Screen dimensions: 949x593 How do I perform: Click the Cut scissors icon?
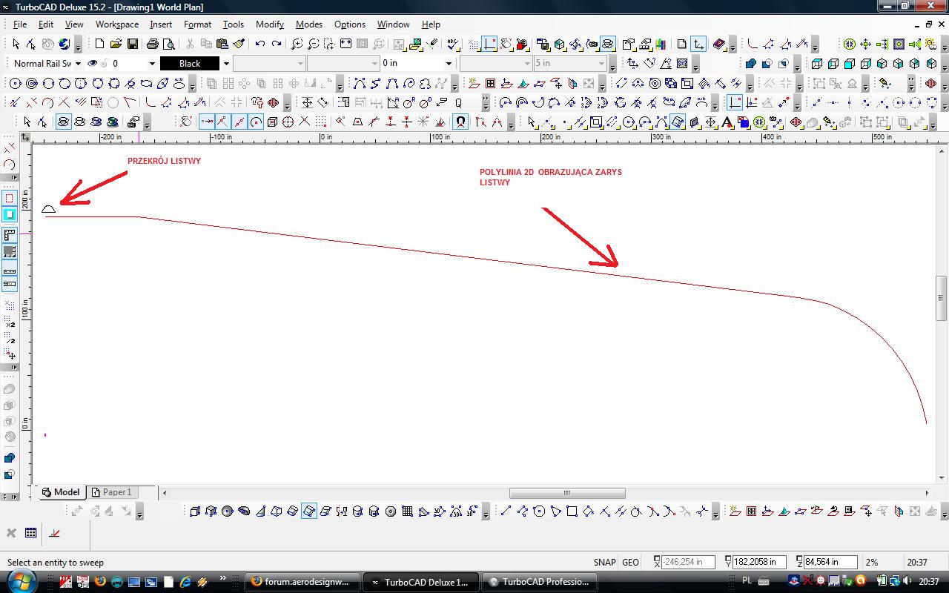(x=190, y=44)
